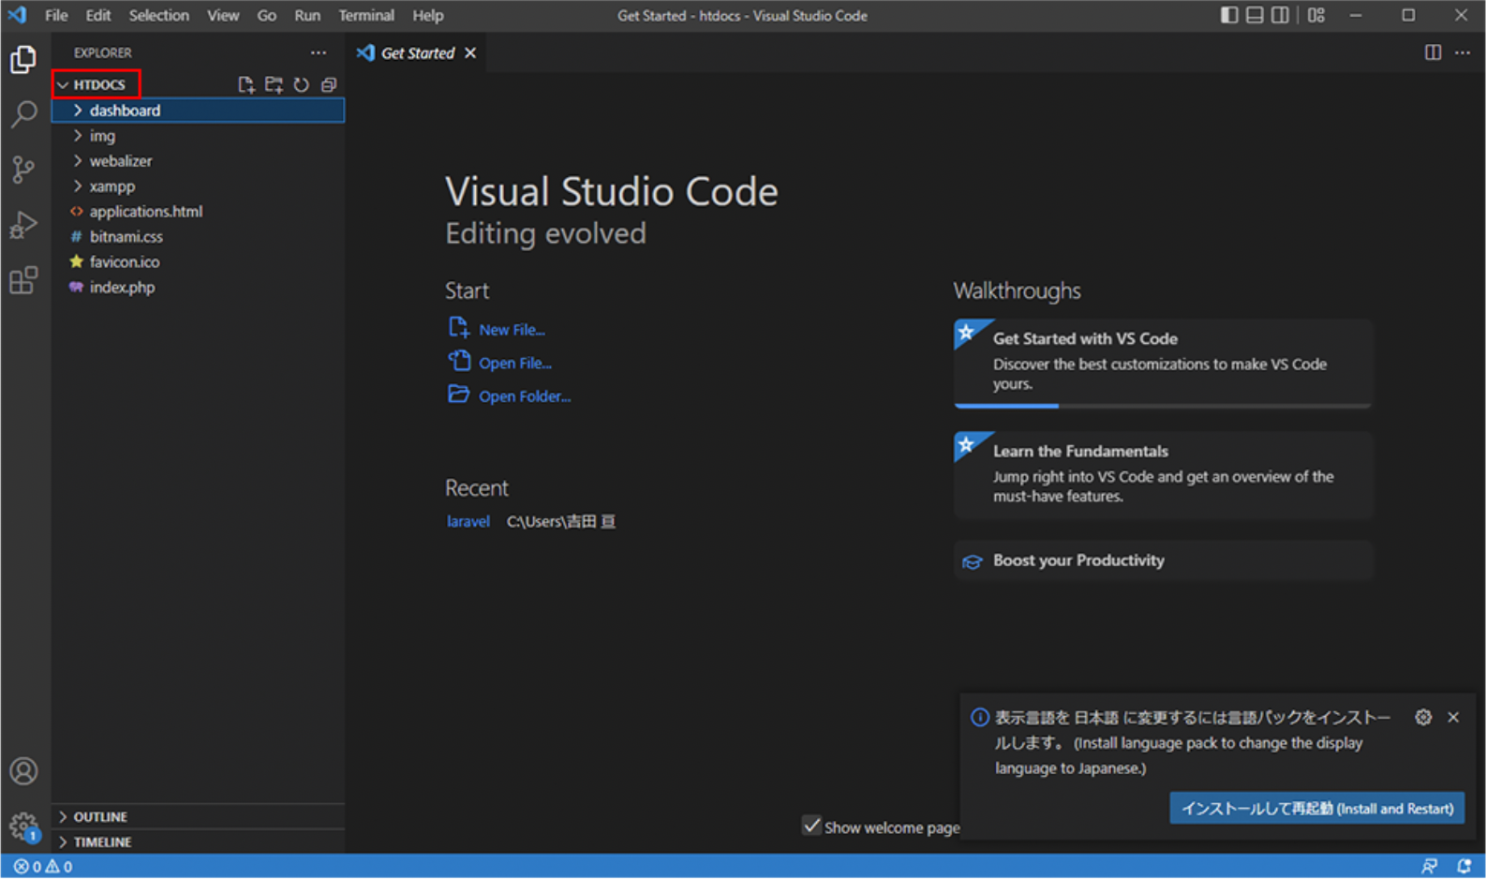Image resolution: width=1486 pixels, height=879 pixels.
Task: Open Explorer views and more actions menu
Action: 319,53
